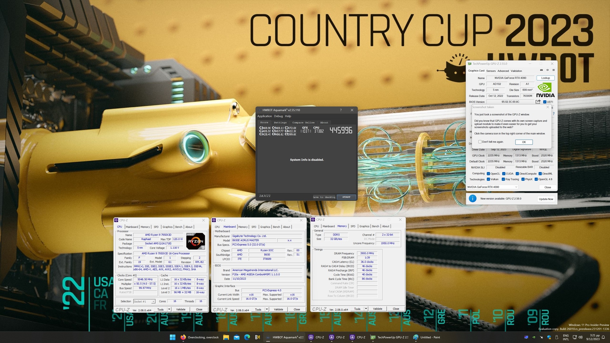Toggle the DirectML checkbox
Screen dimensions: 610x343
pyautogui.click(x=540, y=174)
